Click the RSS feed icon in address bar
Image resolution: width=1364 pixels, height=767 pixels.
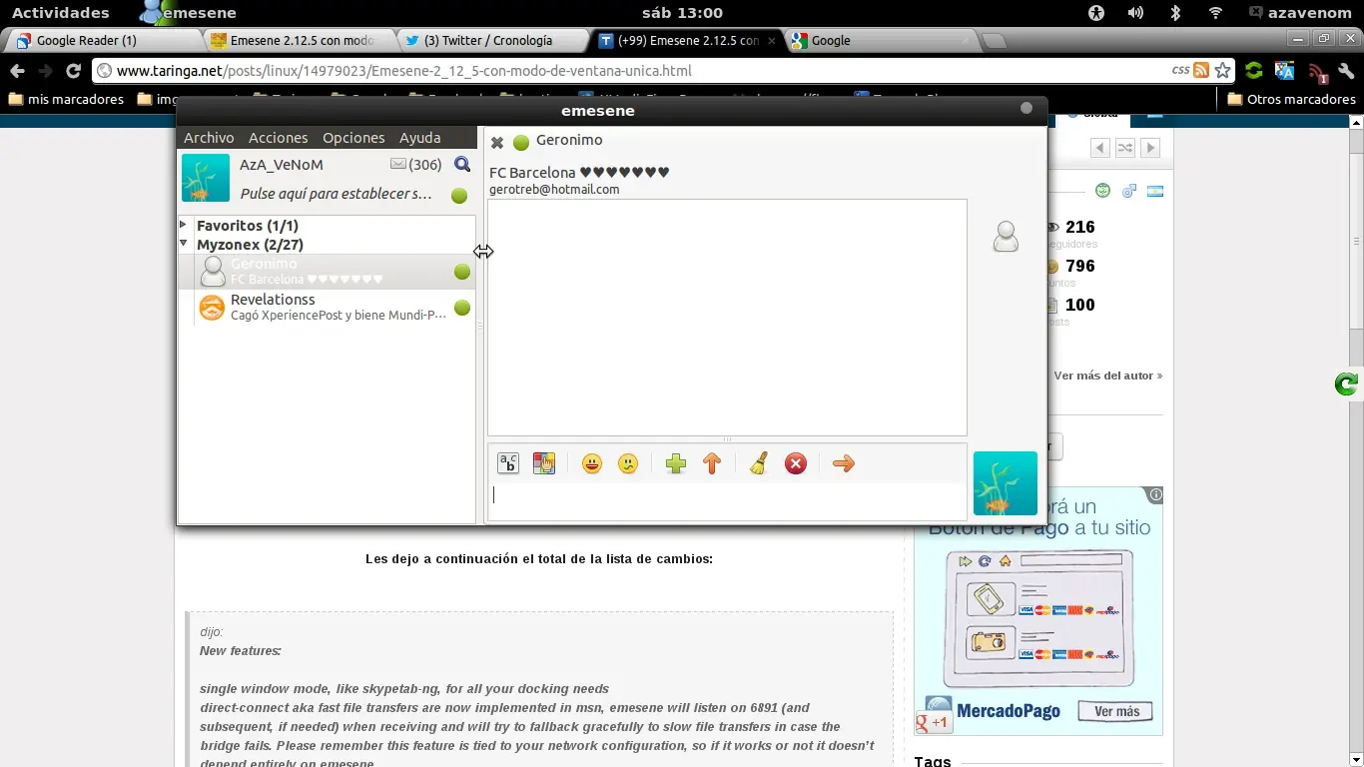click(x=1201, y=71)
